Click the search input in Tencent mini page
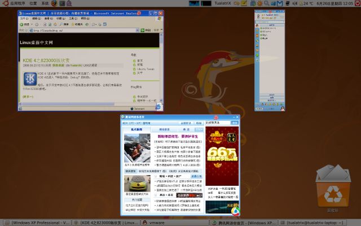The height and width of the screenshot is (226, 361). 218,123
